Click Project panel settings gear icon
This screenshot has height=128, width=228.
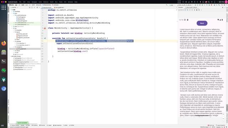click(37, 7)
